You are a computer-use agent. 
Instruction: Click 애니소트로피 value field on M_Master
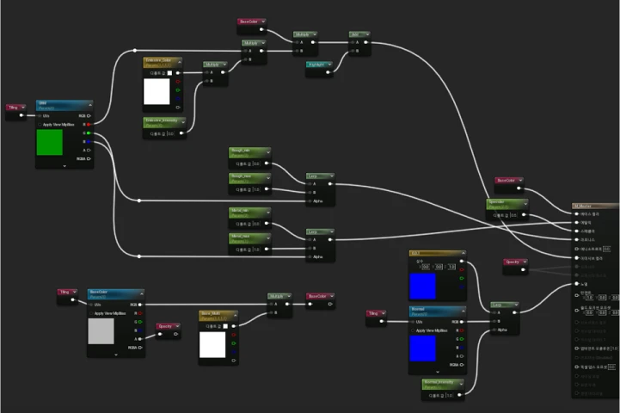(606, 250)
